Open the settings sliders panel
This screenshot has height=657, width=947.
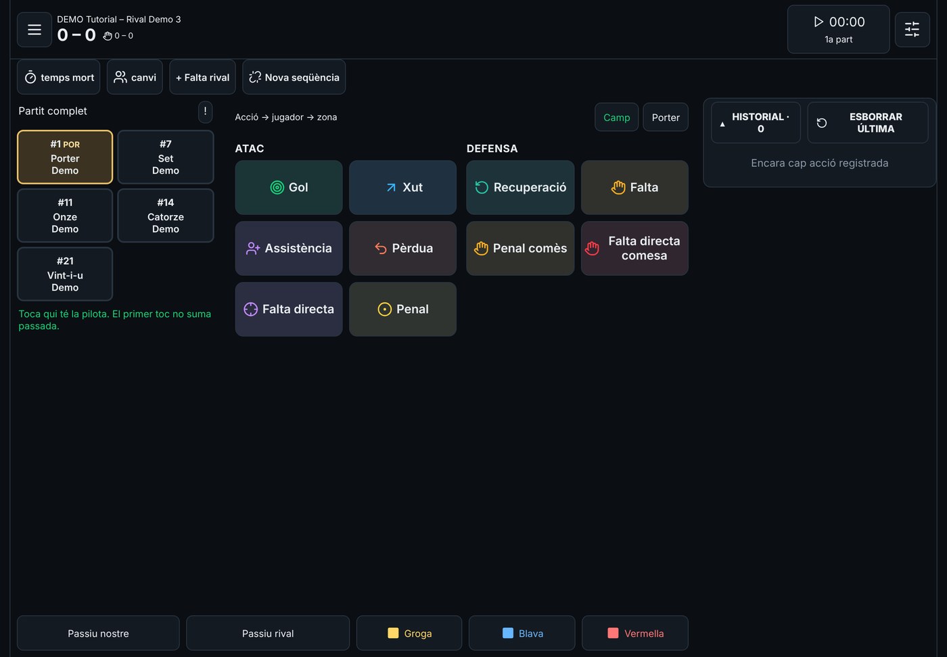click(912, 29)
